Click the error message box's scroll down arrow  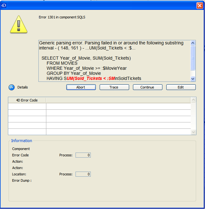tap(193, 79)
